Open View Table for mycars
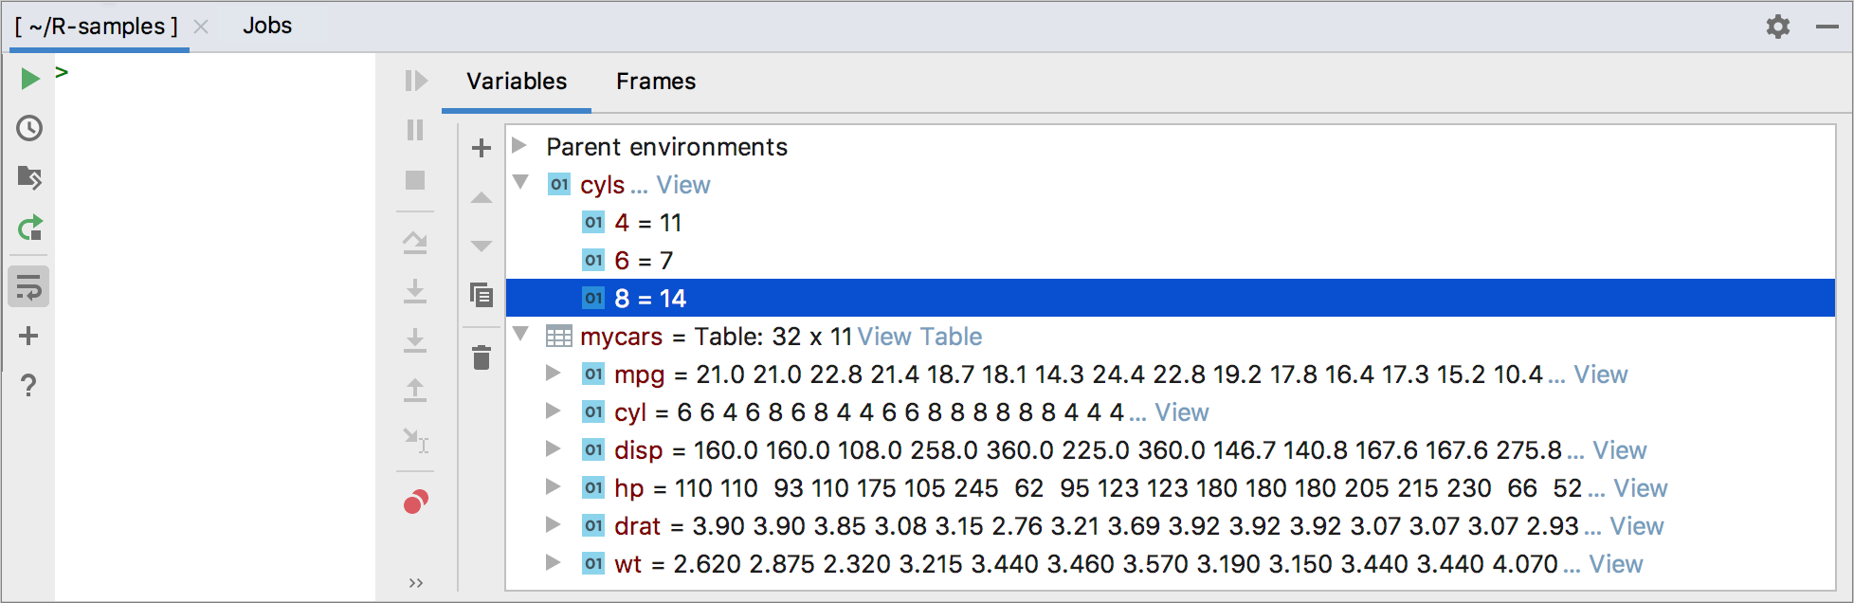 (918, 336)
